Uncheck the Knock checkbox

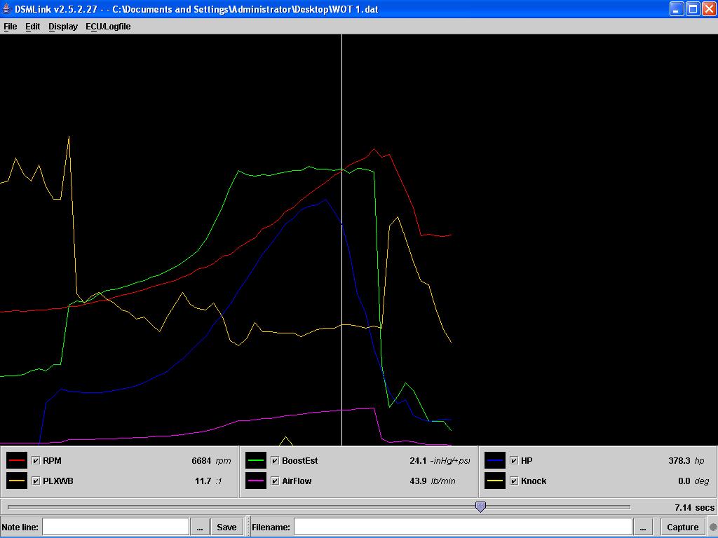click(x=514, y=481)
